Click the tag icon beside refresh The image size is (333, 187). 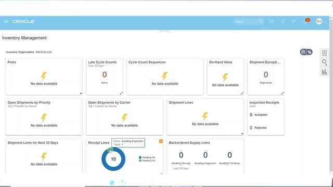click(x=310, y=52)
